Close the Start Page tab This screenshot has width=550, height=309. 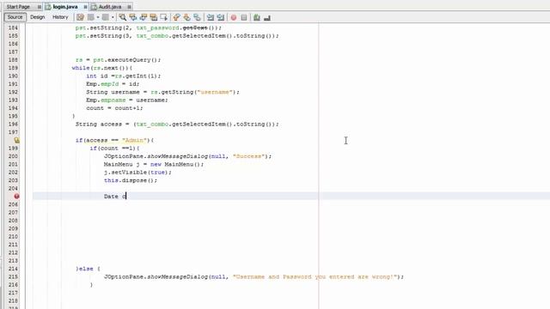39,7
